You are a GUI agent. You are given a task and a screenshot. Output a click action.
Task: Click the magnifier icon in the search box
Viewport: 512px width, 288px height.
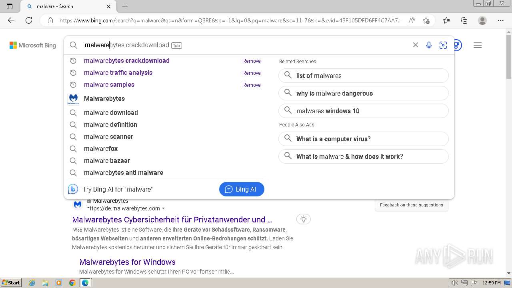pyautogui.click(x=74, y=45)
